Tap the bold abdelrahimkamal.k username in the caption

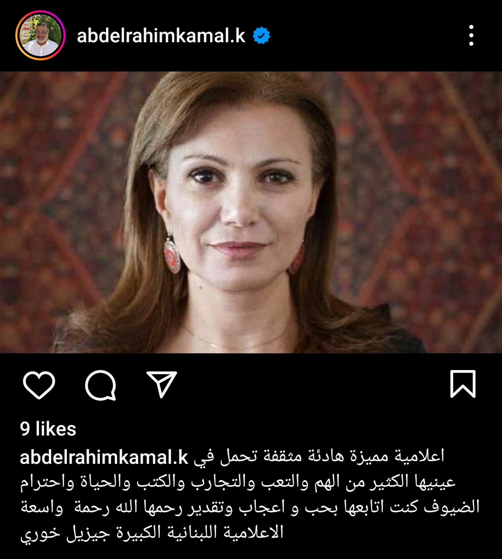click(x=104, y=457)
